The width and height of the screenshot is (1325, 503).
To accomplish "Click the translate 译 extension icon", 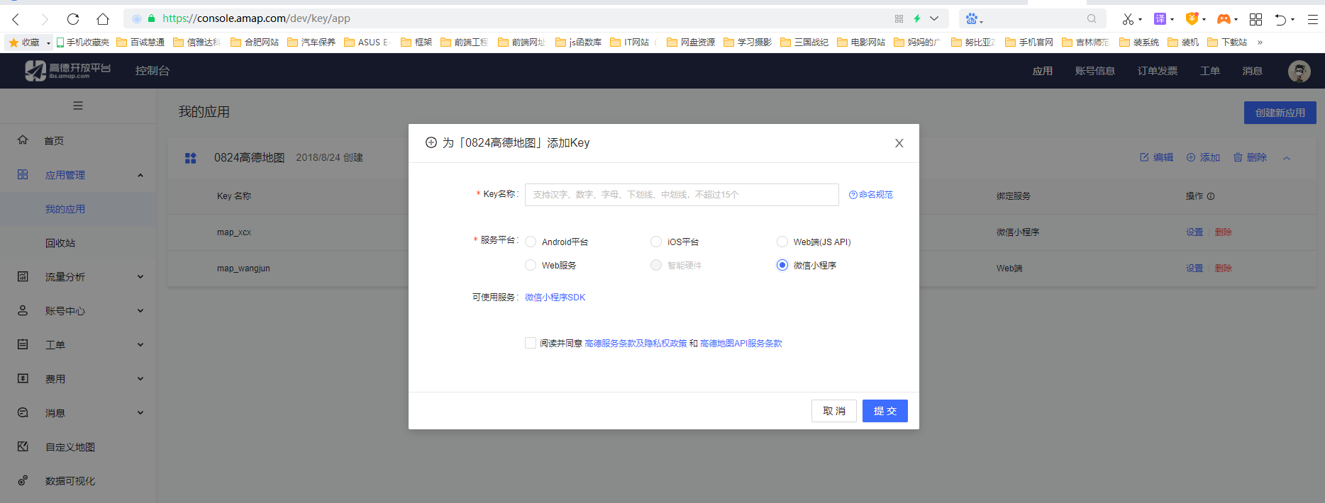I will click(x=1160, y=19).
